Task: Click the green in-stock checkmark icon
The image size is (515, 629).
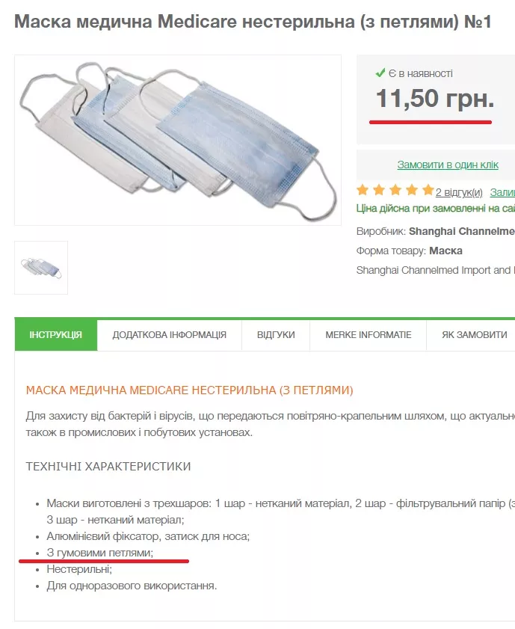Action: (380, 73)
